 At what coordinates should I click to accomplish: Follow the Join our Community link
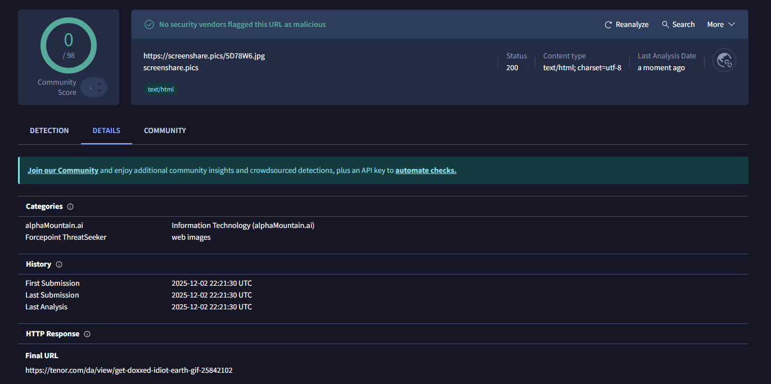click(x=63, y=170)
